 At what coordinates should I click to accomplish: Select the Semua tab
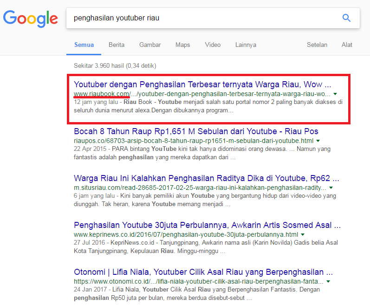(x=84, y=45)
